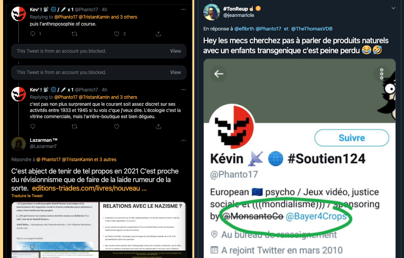The image size is (404, 258).
Task: Open the editions-triades.com link
Action: click(x=89, y=188)
